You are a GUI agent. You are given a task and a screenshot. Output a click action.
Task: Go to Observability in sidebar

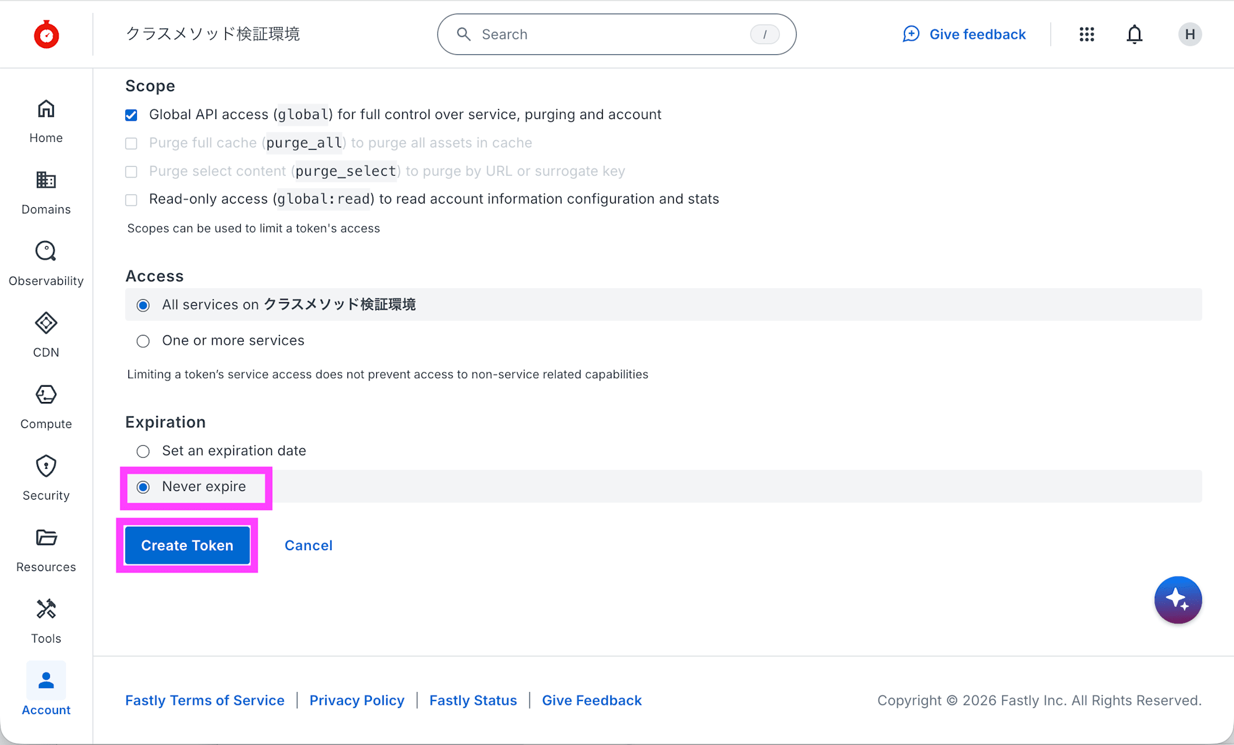coord(46,264)
